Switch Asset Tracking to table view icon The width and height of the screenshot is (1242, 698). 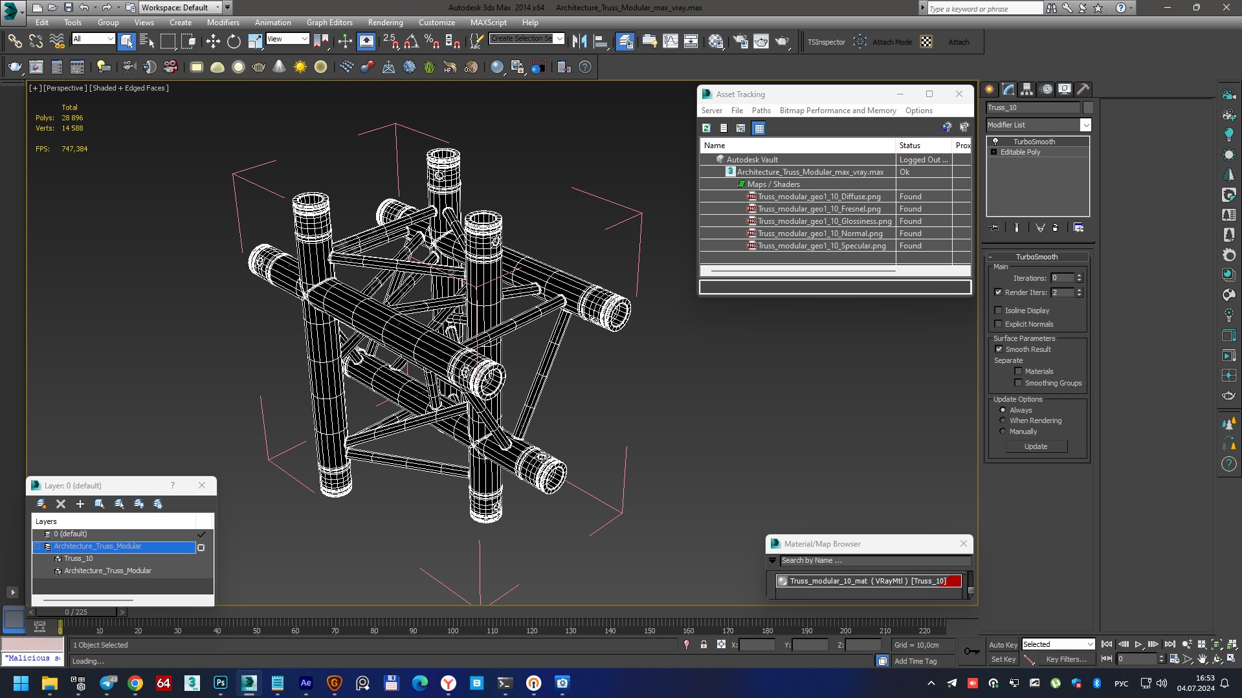[759, 128]
